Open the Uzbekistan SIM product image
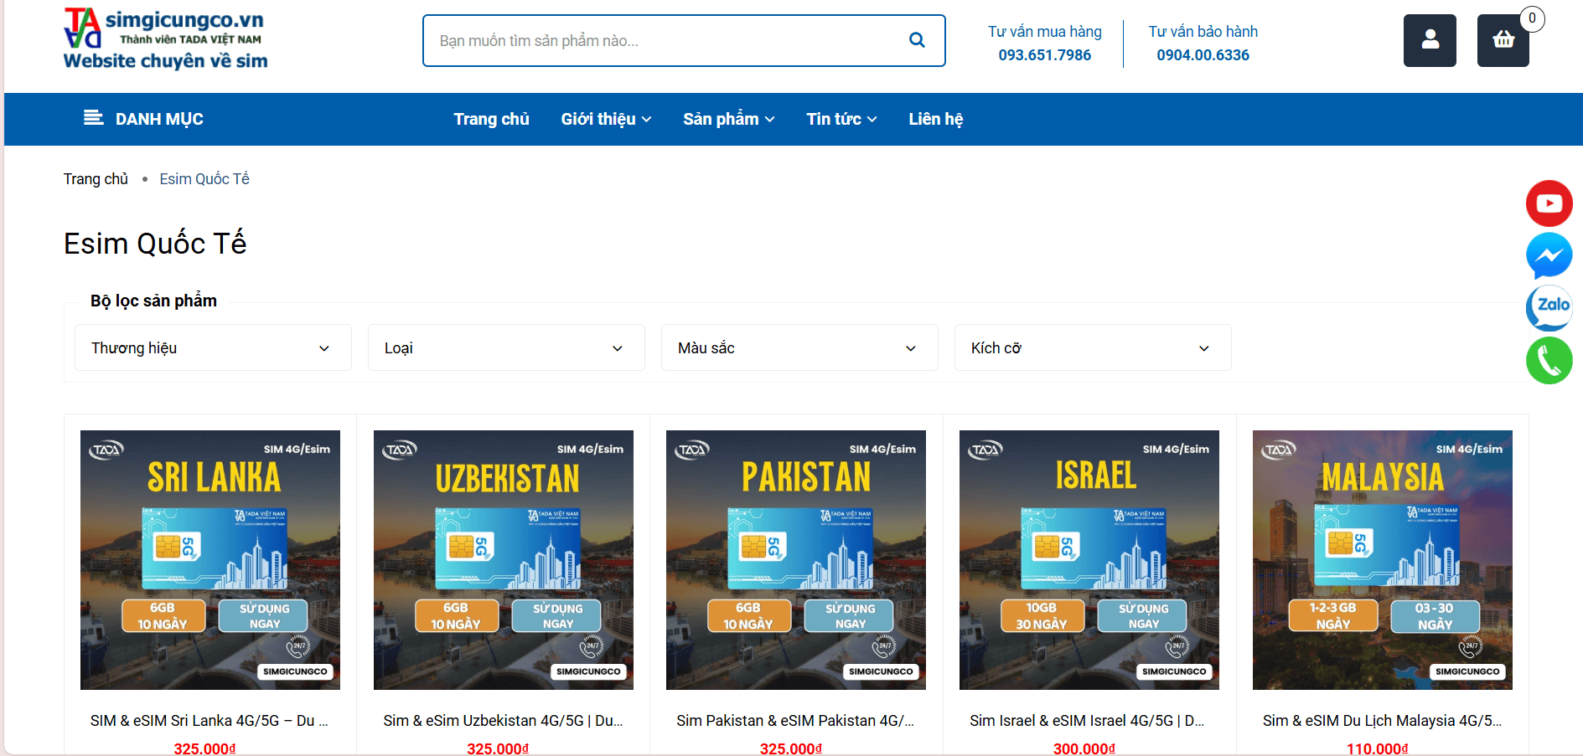Image resolution: width=1583 pixels, height=756 pixels. [x=504, y=560]
